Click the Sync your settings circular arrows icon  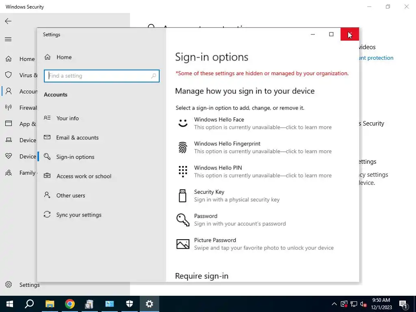click(47, 214)
